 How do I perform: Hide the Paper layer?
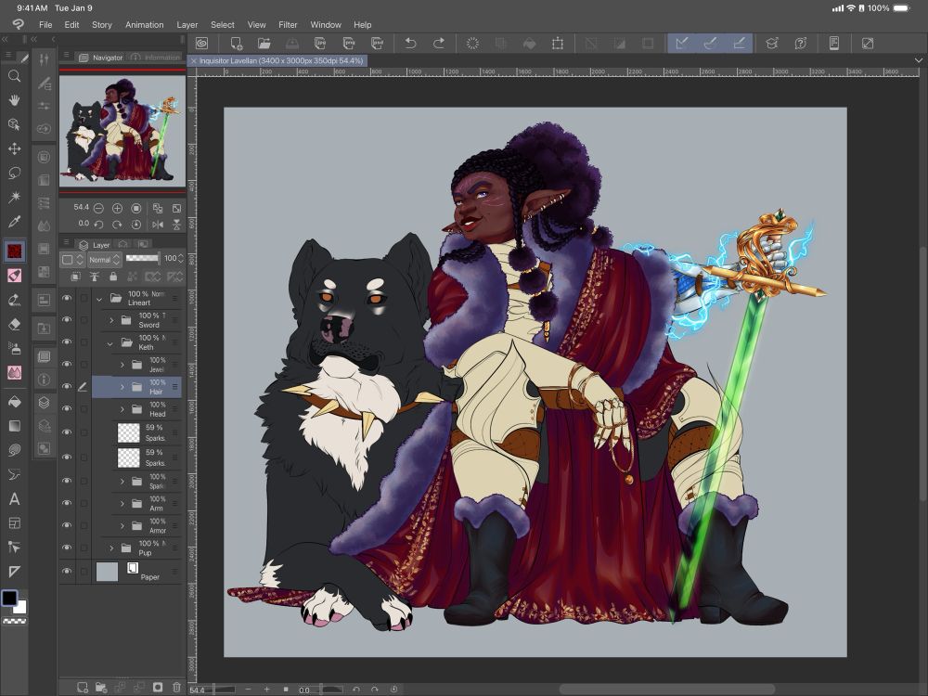(x=67, y=571)
